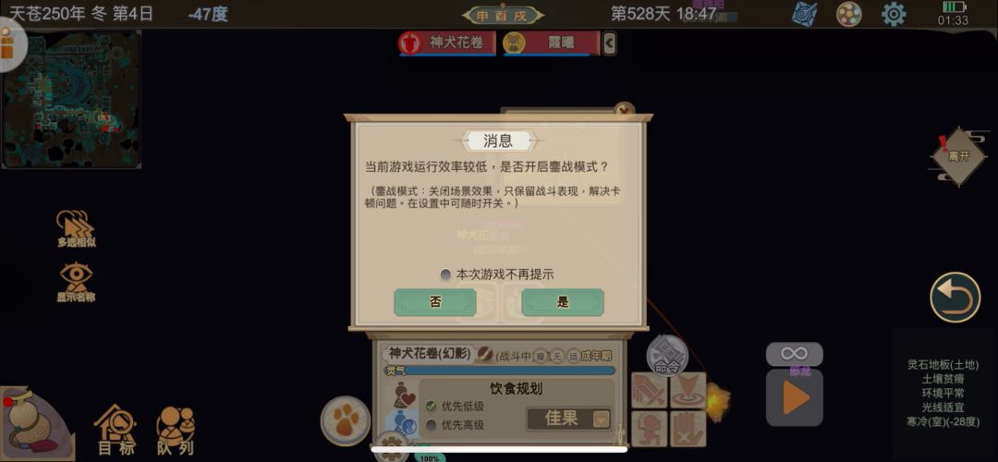Screen dimensions: 998x462
Task: Click the 否 button
Action: tap(435, 302)
